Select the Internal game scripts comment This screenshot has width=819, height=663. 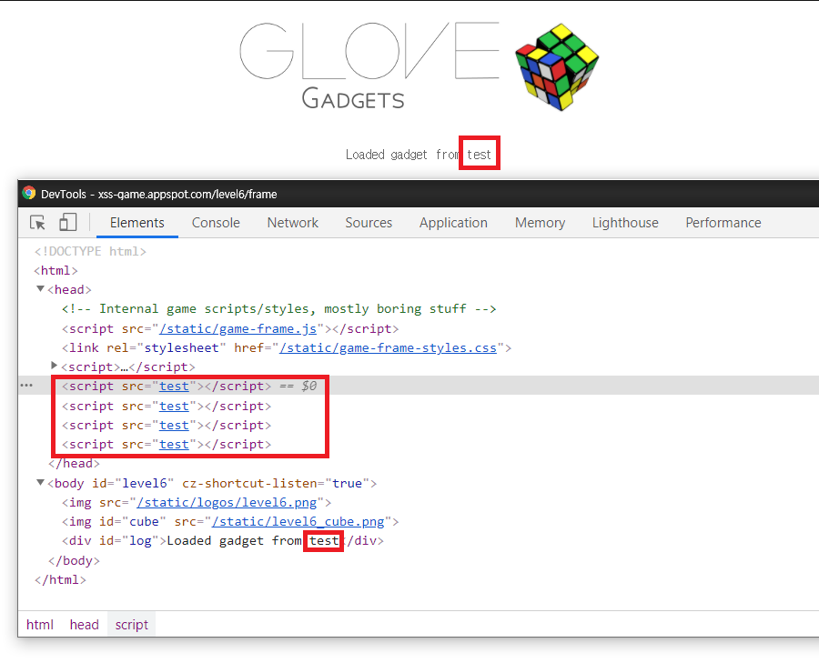point(279,309)
